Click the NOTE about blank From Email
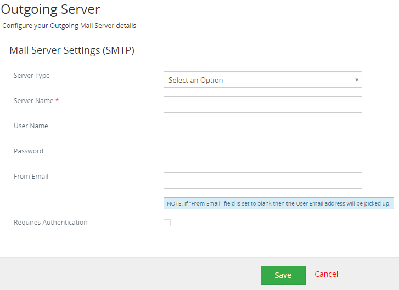 279,203
